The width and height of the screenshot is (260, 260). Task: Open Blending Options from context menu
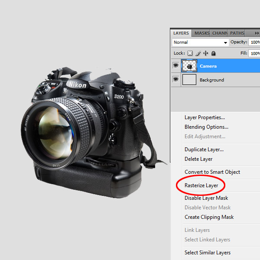[206, 127]
